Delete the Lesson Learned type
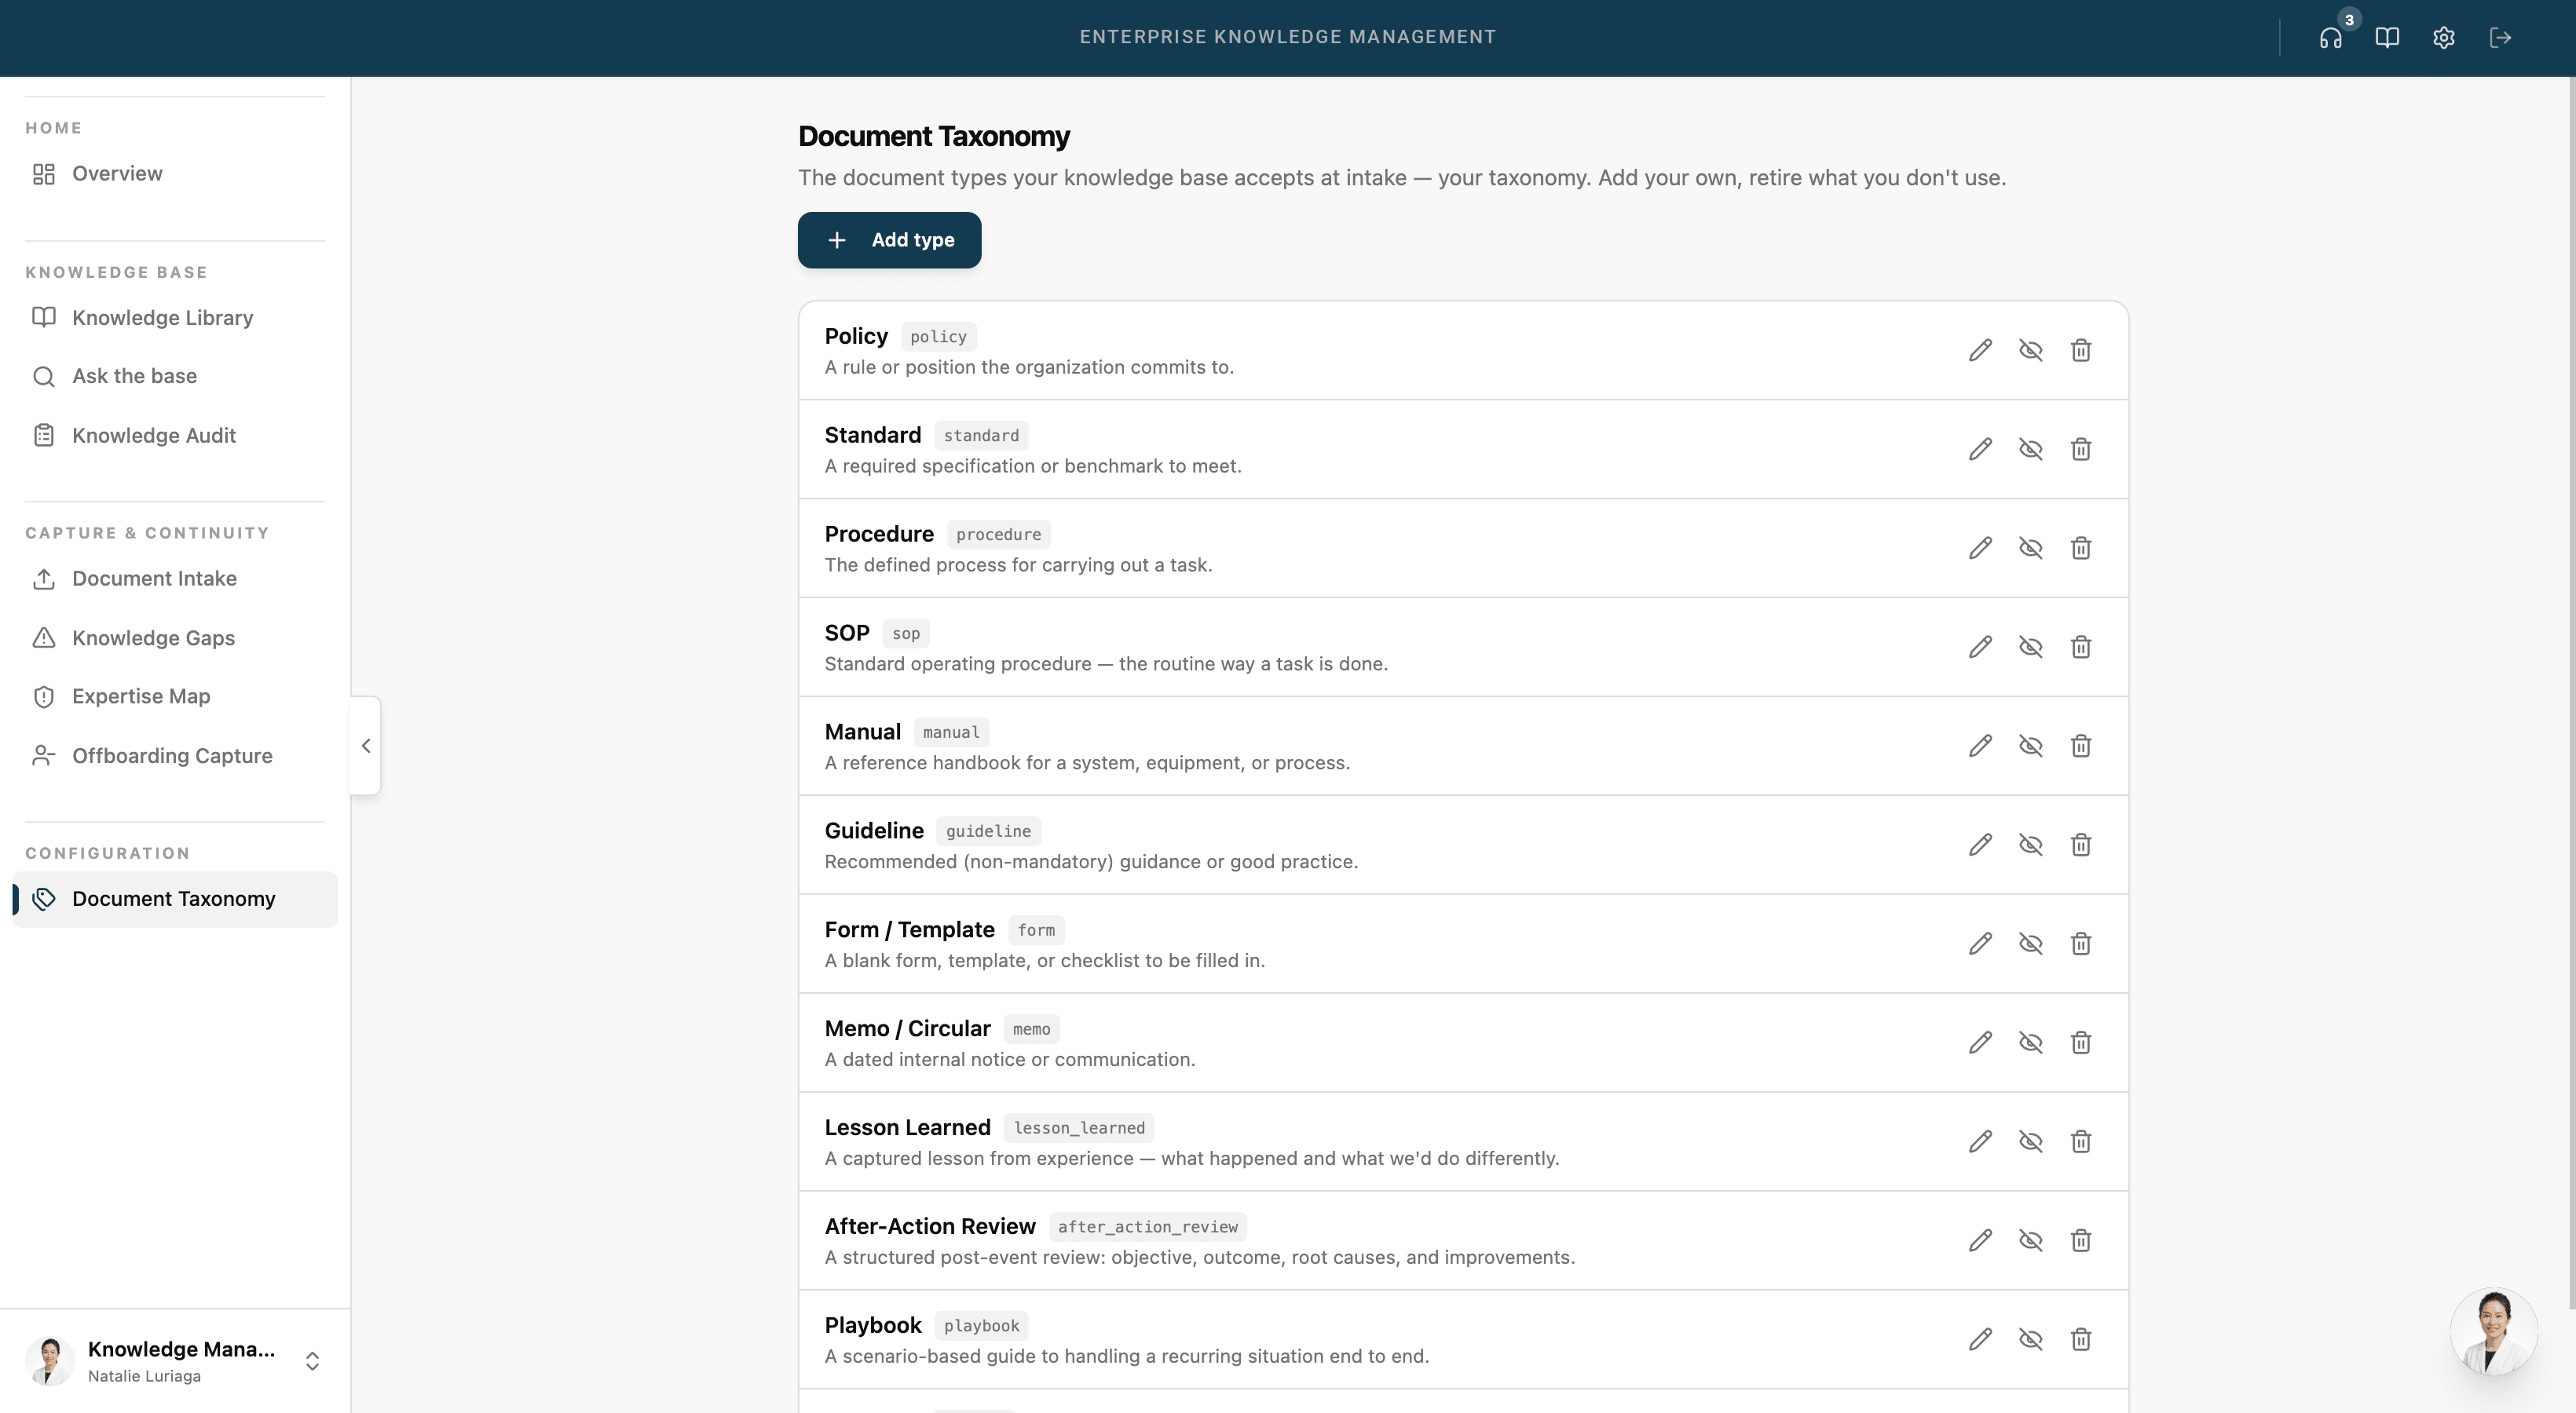Screen dimensions: 2576x1413 [2081, 1141]
